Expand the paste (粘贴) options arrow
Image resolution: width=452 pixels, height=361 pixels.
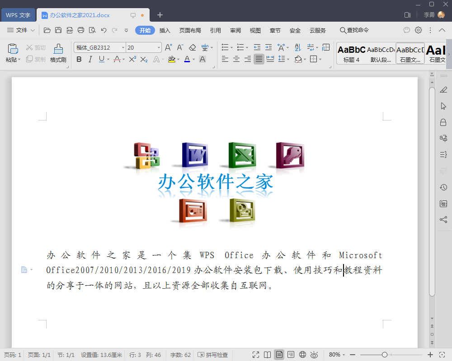(19, 60)
